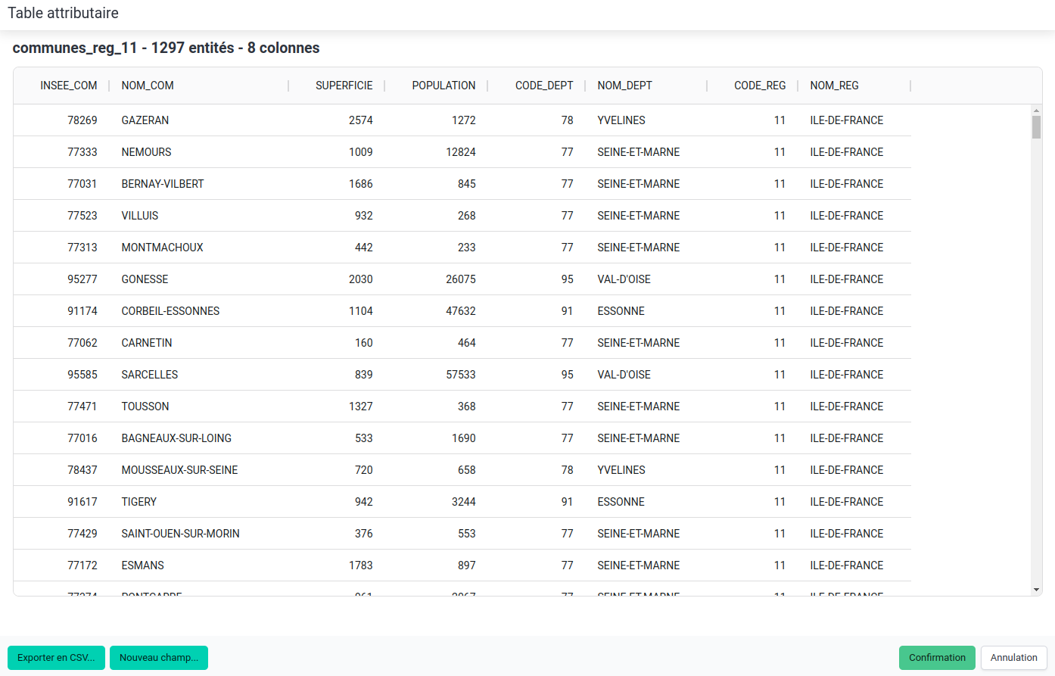Viewport: 1055px width, 676px height.
Task: Click INSEE code 78269
Action: tap(82, 120)
